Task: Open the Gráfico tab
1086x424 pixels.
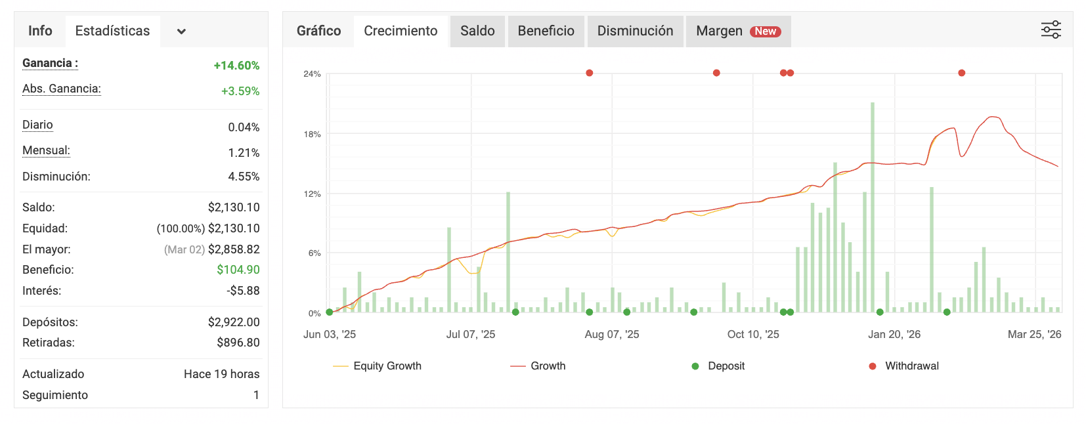Action: (318, 31)
